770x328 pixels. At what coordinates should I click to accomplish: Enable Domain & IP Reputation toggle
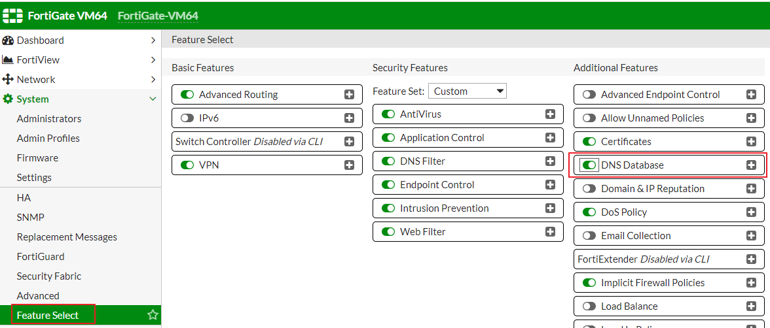click(589, 189)
